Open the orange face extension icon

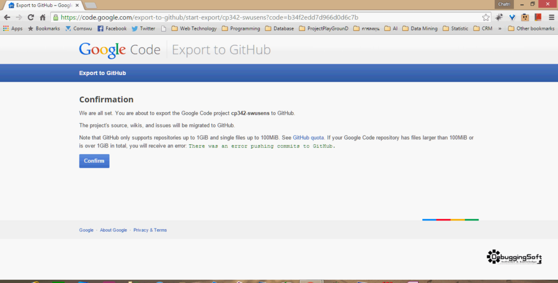tap(525, 17)
